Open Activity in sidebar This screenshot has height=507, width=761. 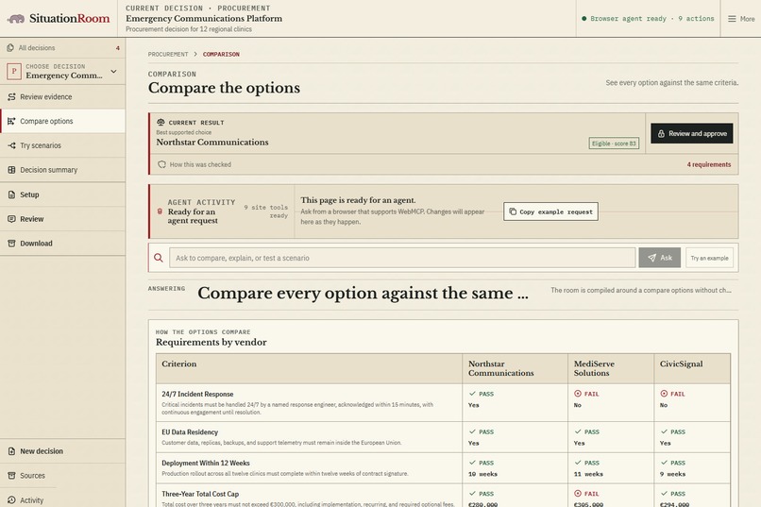click(62, 499)
